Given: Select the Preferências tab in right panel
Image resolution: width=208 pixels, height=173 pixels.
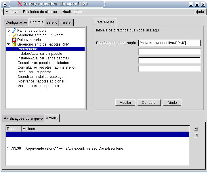Looking at the screenshot, I should (x=104, y=22).
